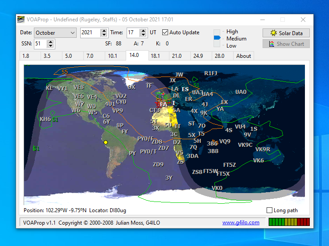Click the ZD9 prefix label on map
329x246 pixels.
(158, 165)
